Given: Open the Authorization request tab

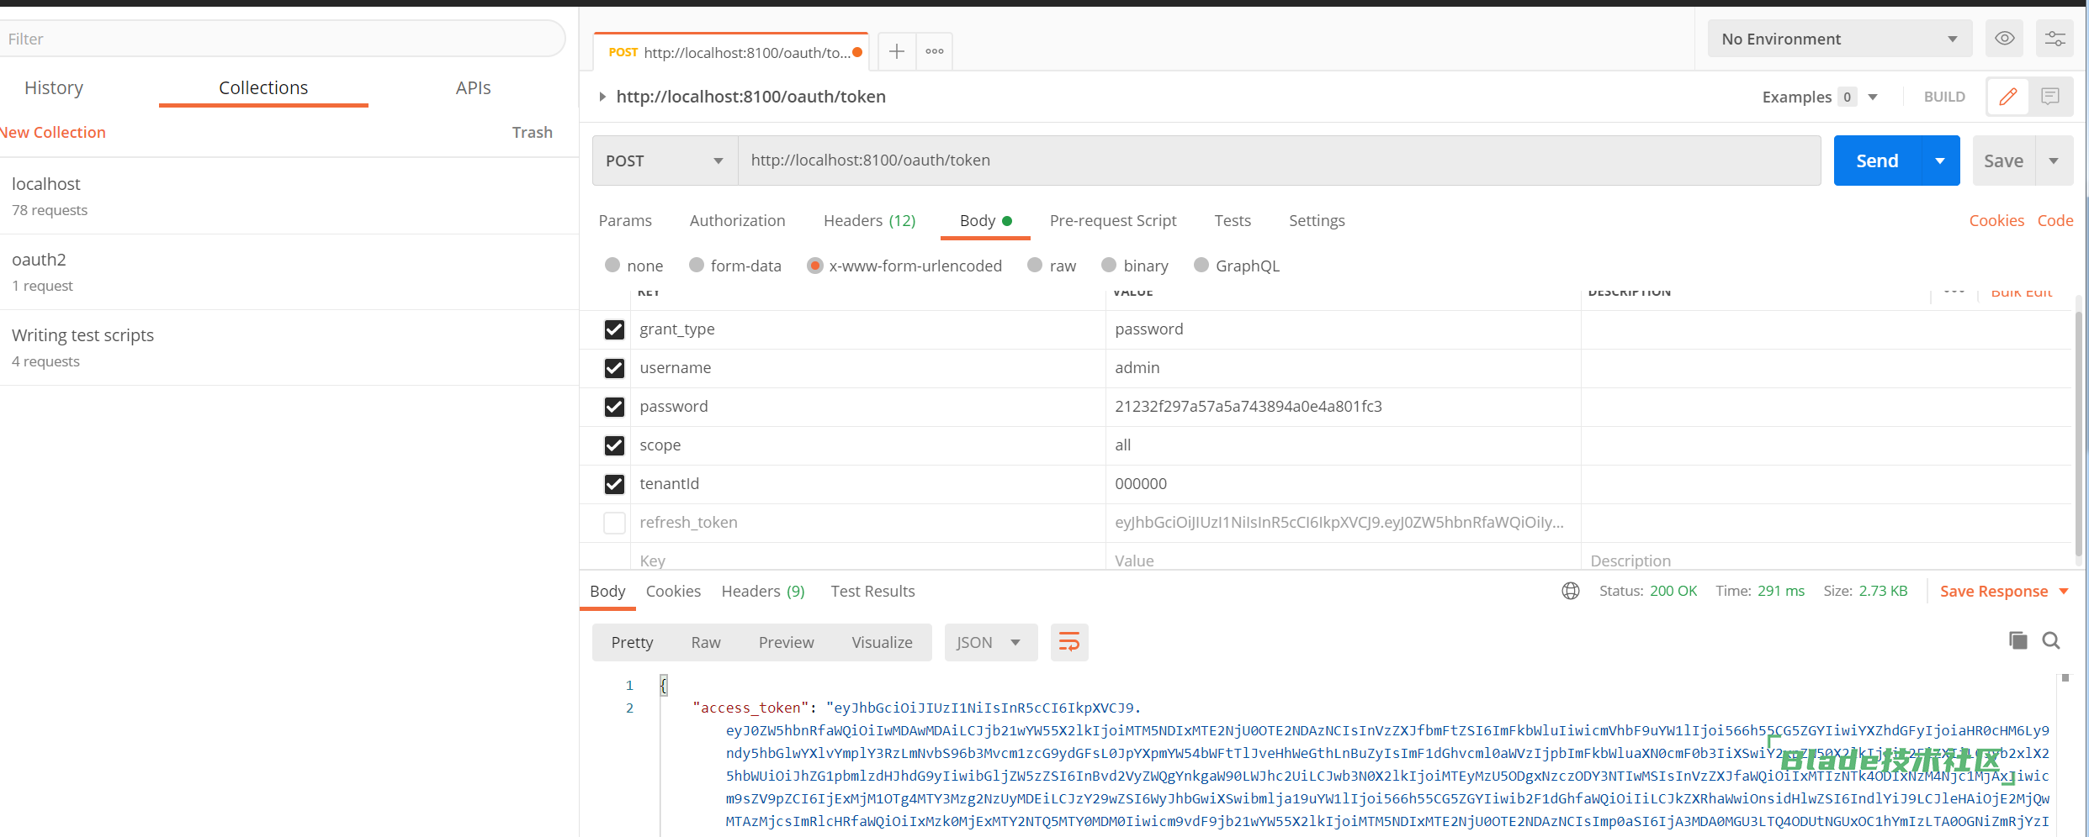Looking at the screenshot, I should 737,220.
